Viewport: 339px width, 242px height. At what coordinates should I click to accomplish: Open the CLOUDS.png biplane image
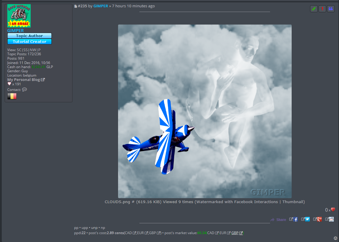point(205,111)
